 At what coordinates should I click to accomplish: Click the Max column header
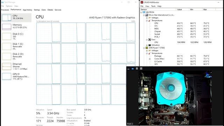pos(209,9)
